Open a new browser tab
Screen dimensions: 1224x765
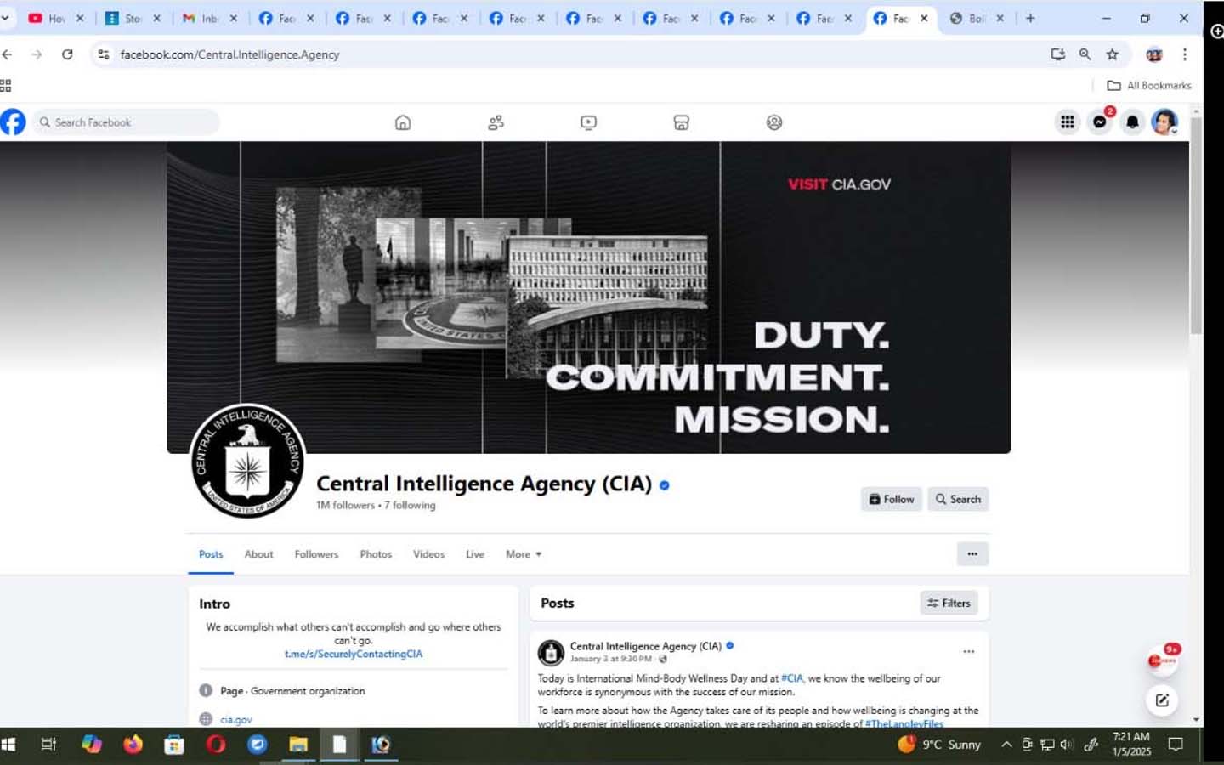tap(1030, 18)
